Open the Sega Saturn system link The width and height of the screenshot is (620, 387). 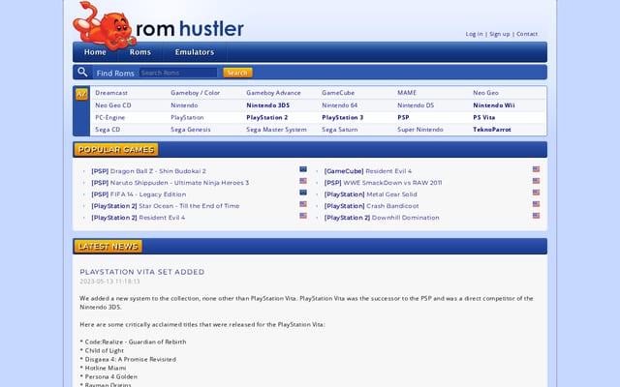coord(340,130)
